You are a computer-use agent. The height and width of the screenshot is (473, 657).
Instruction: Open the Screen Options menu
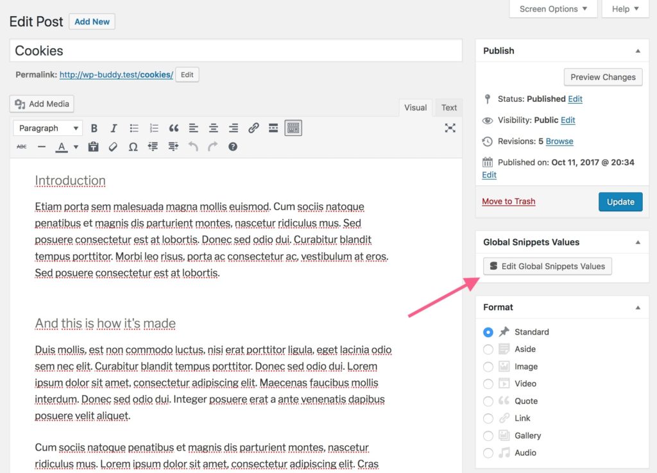552,9
